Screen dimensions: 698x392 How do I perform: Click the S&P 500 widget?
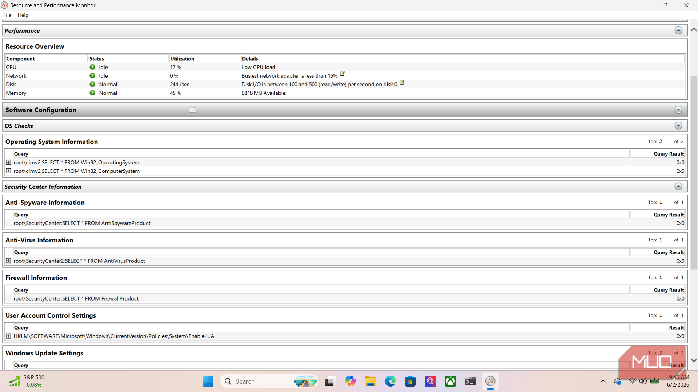click(x=27, y=381)
